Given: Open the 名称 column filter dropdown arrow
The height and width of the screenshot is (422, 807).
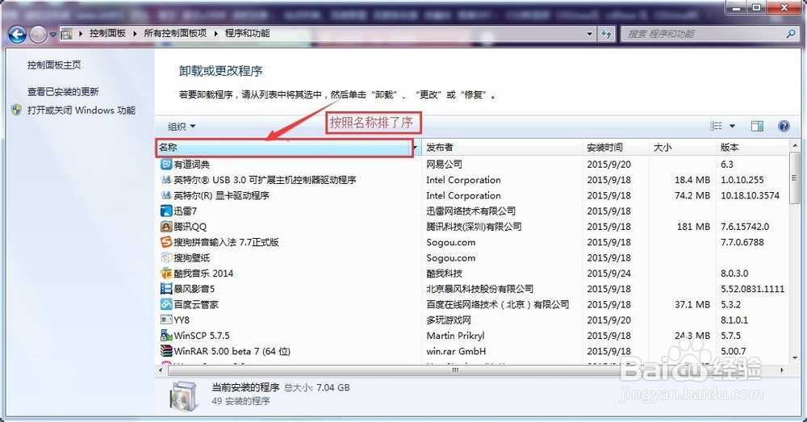Looking at the screenshot, I should (x=416, y=148).
